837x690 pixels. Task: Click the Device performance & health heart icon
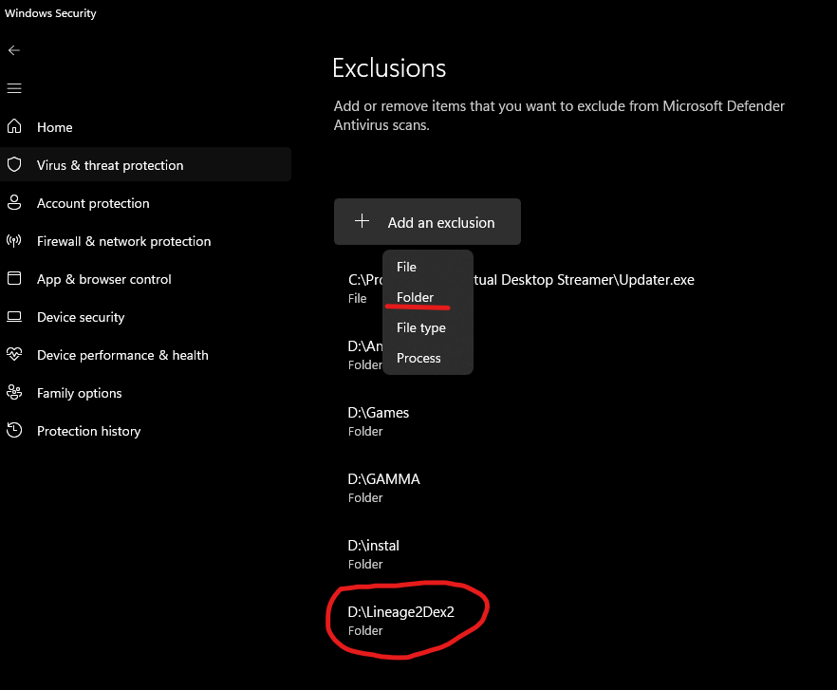point(14,355)
